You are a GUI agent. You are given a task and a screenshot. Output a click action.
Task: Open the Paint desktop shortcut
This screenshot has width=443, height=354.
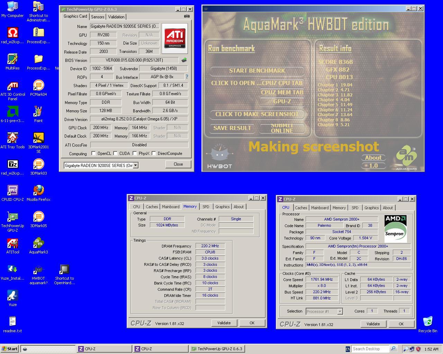click(x=38, y=114)
